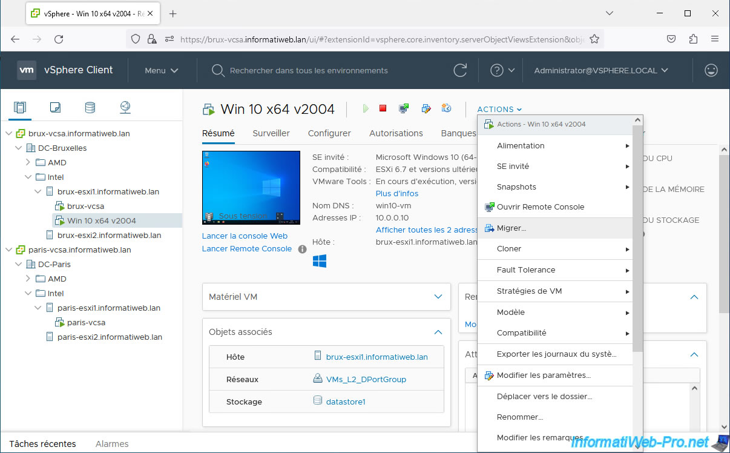This screenshot has width=730, height=453.
Task: Open the Menu dropdown
Action: coord(162,70)
